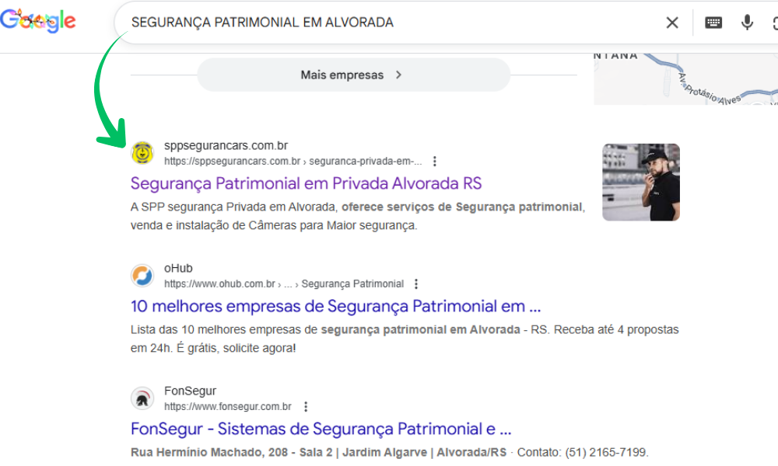Click the oHub favicon icon

coord(142,276)
